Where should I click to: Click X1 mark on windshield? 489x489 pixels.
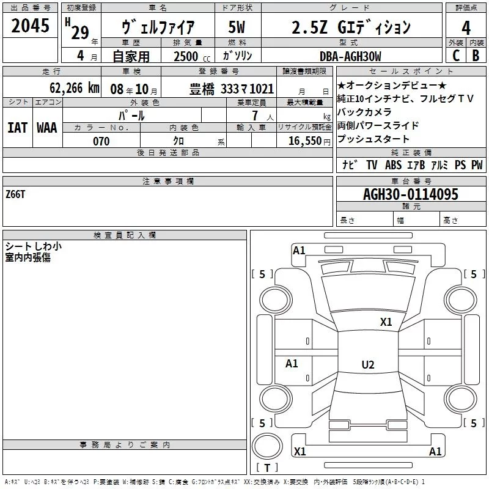(x=386, y=322)
